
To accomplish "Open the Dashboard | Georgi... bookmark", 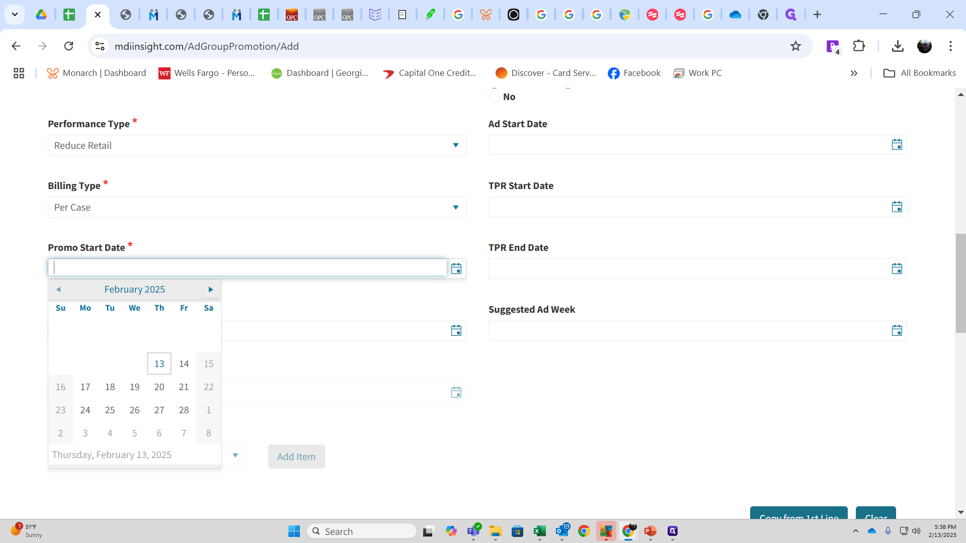I will pos(319,73).
